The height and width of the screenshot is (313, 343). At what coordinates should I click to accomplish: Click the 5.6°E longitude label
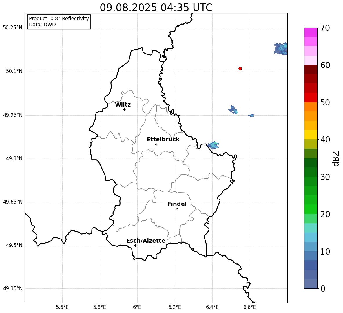point(62,307)
